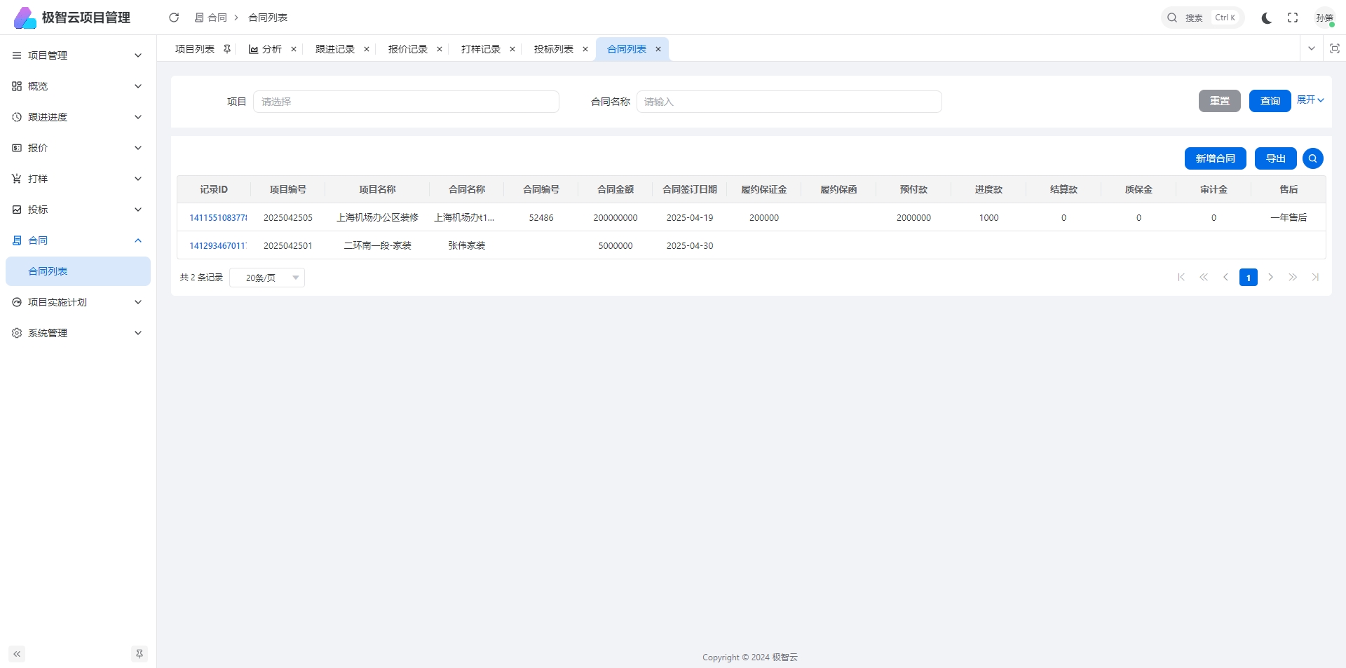Go to the next page arrow
Screen dimensions: 1346x668
[1270, 278]
